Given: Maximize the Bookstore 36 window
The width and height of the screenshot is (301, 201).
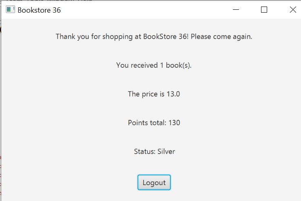Looking at the screenshot, I should coord(264,10).
